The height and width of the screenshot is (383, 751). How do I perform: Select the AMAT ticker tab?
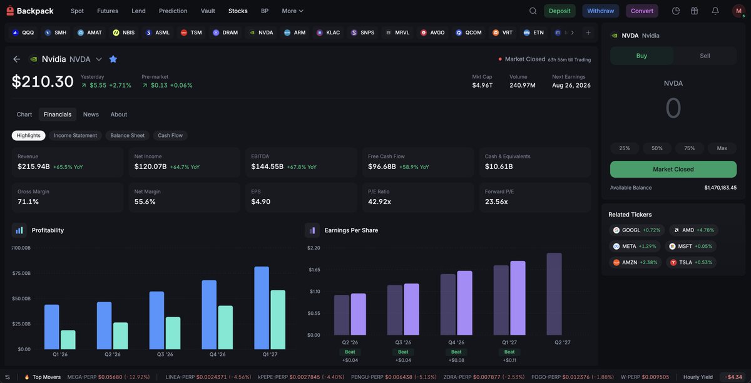click(x=89, y=33)
